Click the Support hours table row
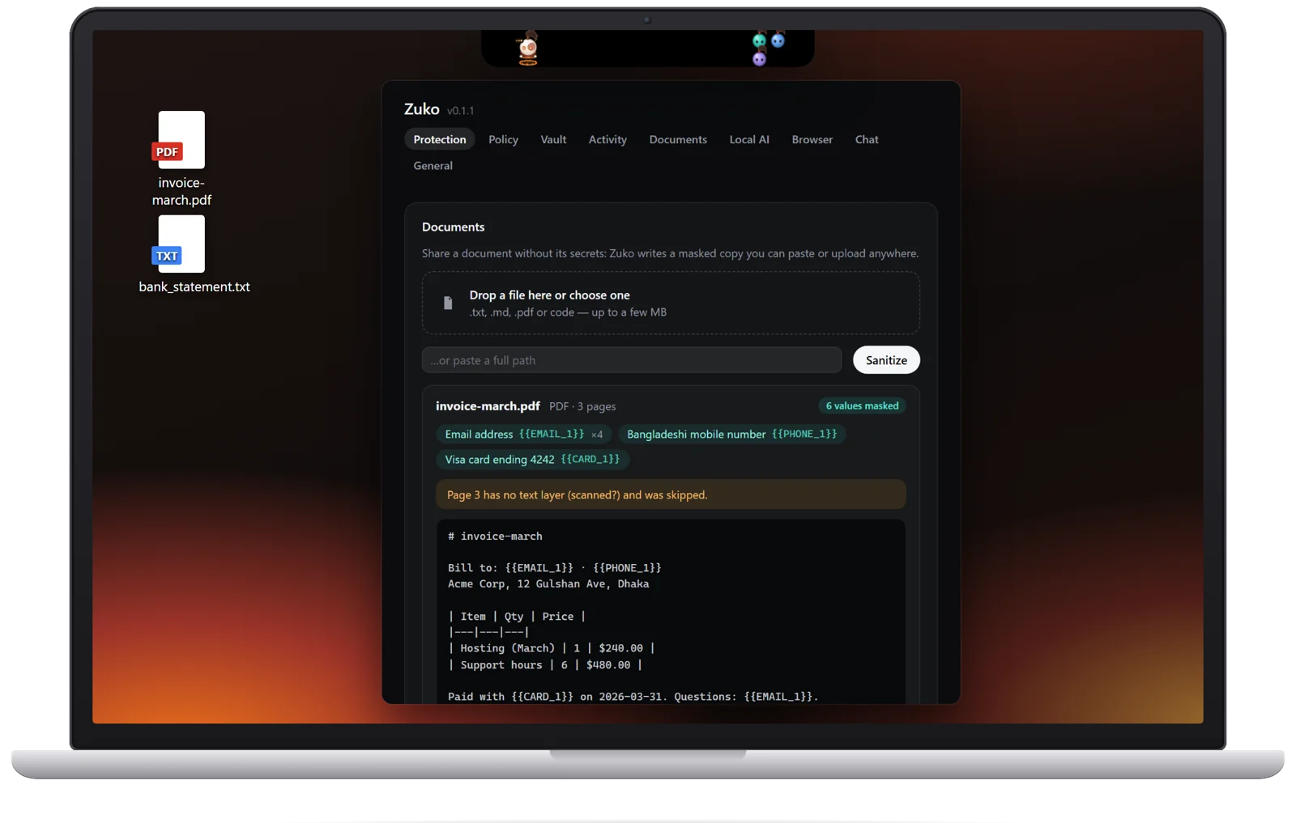The image size is (1296, 823). [545, 664]
